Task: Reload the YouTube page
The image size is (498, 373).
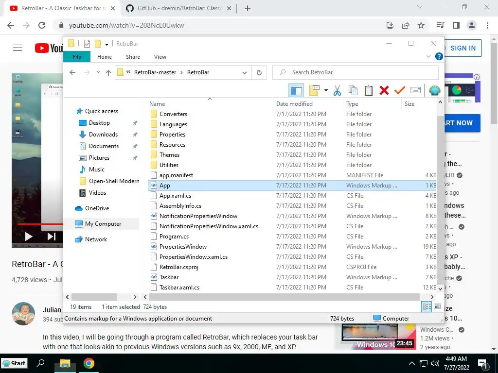Action: 42,25
